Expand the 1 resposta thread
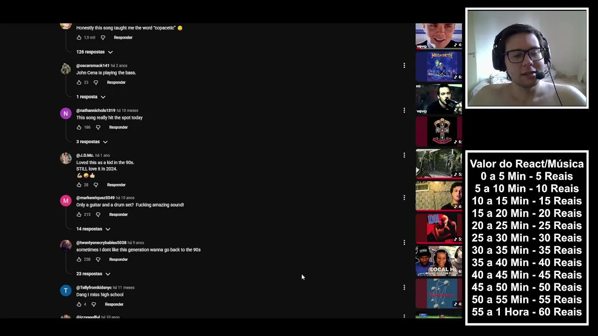The width and height of the screenshot is (598, 336). tap(91, 97)
